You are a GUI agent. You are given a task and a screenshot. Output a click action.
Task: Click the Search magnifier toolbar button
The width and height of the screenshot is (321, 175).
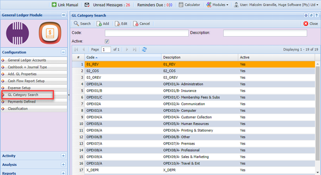(x=82, y=23)
